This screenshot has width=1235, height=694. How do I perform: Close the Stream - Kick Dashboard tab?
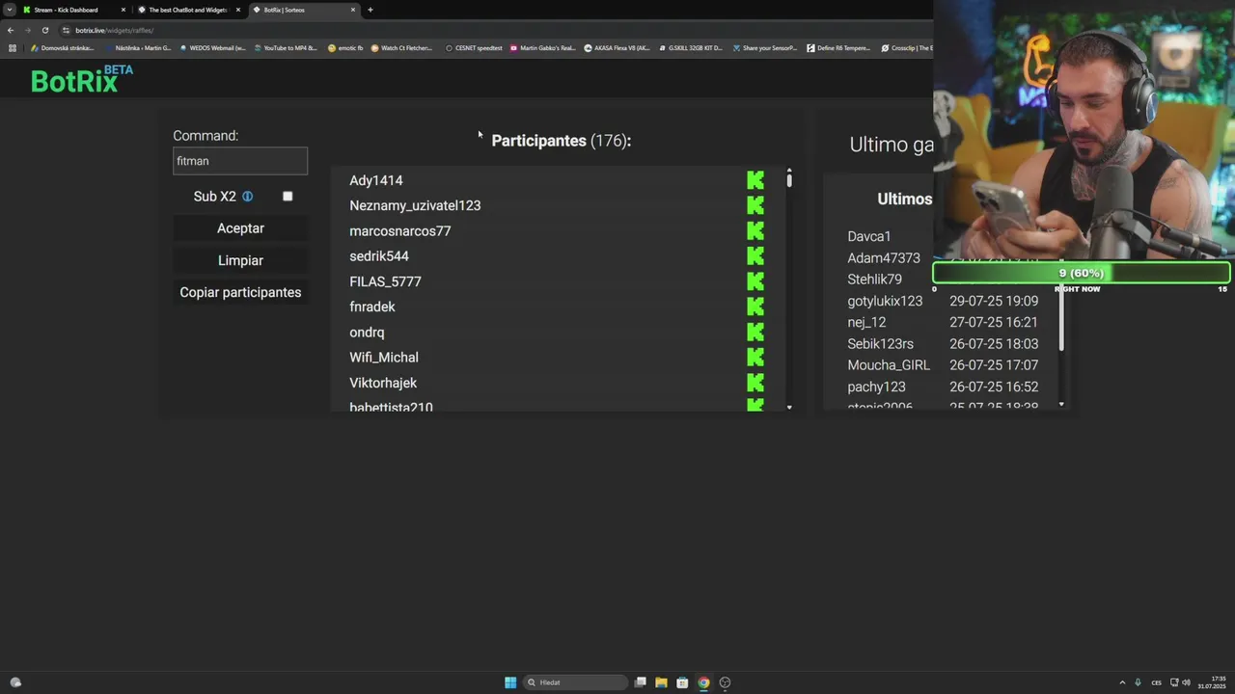(123, 10)
